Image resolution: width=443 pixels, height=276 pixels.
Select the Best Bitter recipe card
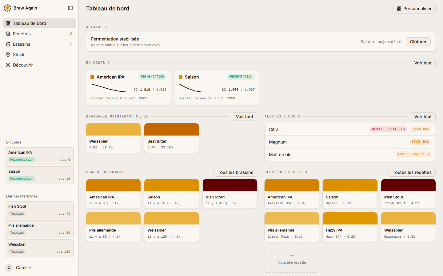coord(172,138)
